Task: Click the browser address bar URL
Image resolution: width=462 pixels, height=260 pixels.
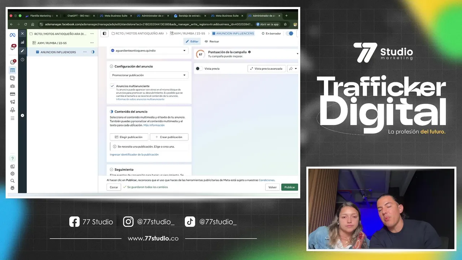Action: pyautogui.click(x=149, y=24)
